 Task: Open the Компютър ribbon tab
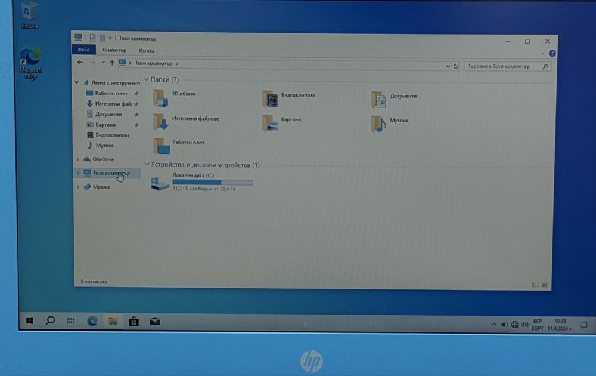tap(114, 50)
